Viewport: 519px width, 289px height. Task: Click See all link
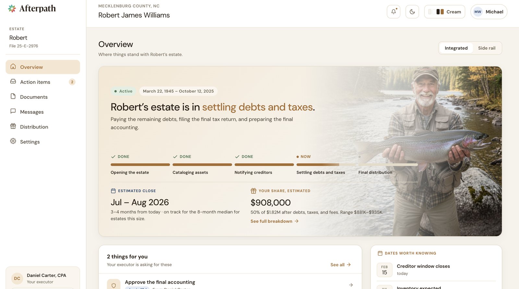[x=341, y=265]
